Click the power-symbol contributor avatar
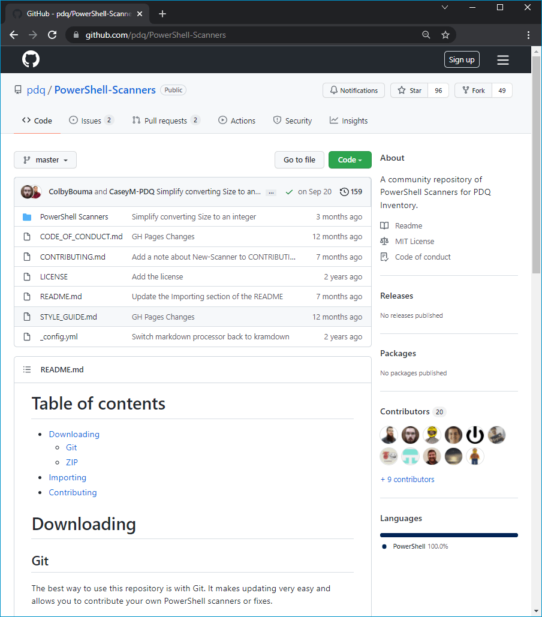Screen dimensions: 542x617 pyautogui.click(x=475, y=435)
